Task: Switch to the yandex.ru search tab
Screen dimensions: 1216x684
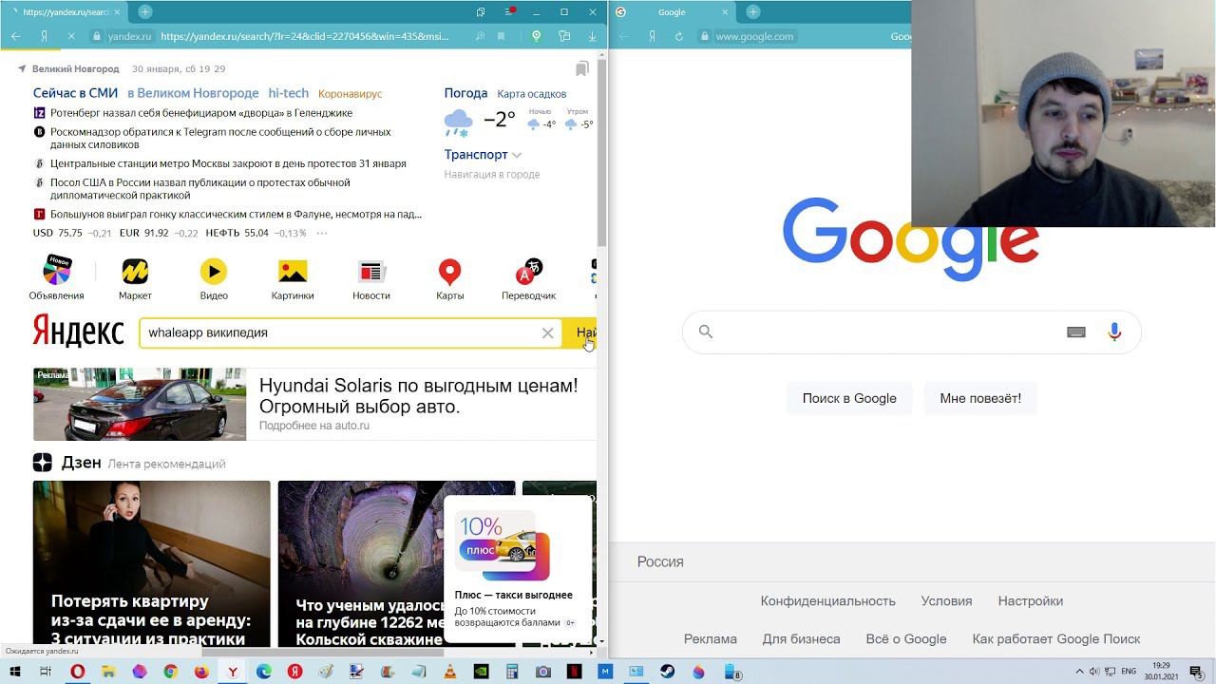Action: pos(65,12)
